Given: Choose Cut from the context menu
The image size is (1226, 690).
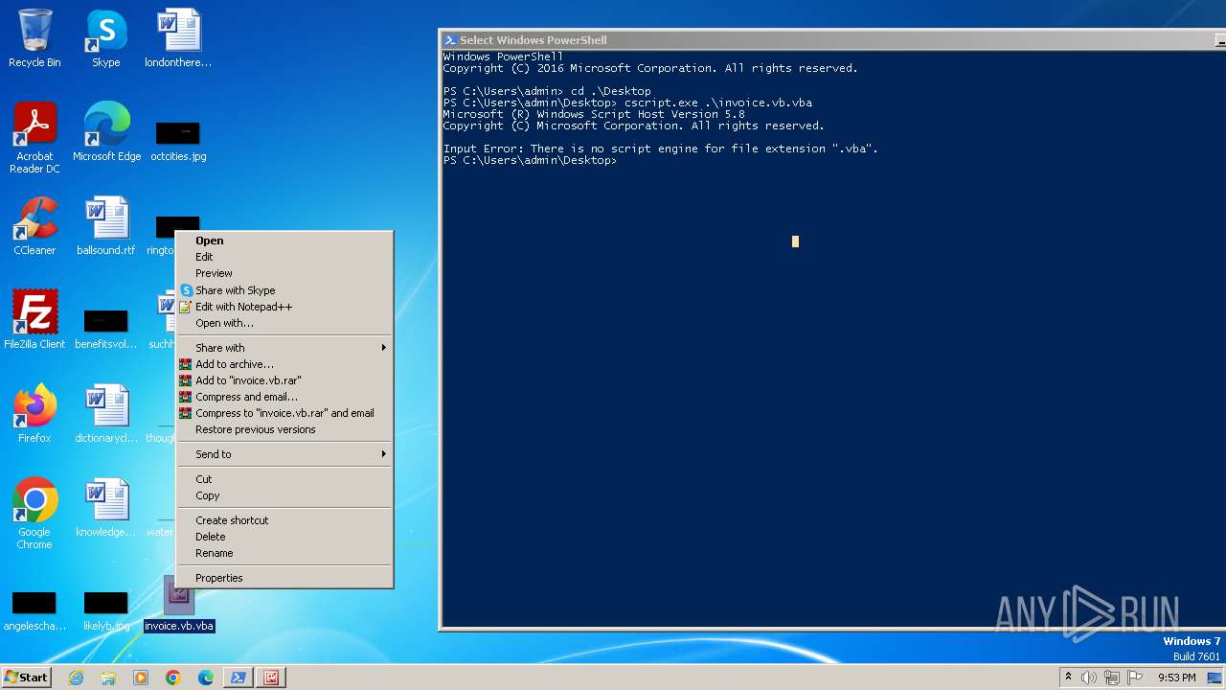Looking at the screenshot, I should [284, 479].
